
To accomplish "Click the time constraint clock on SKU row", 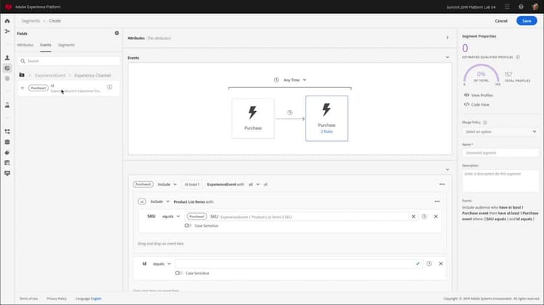I will tap(424, 217).
